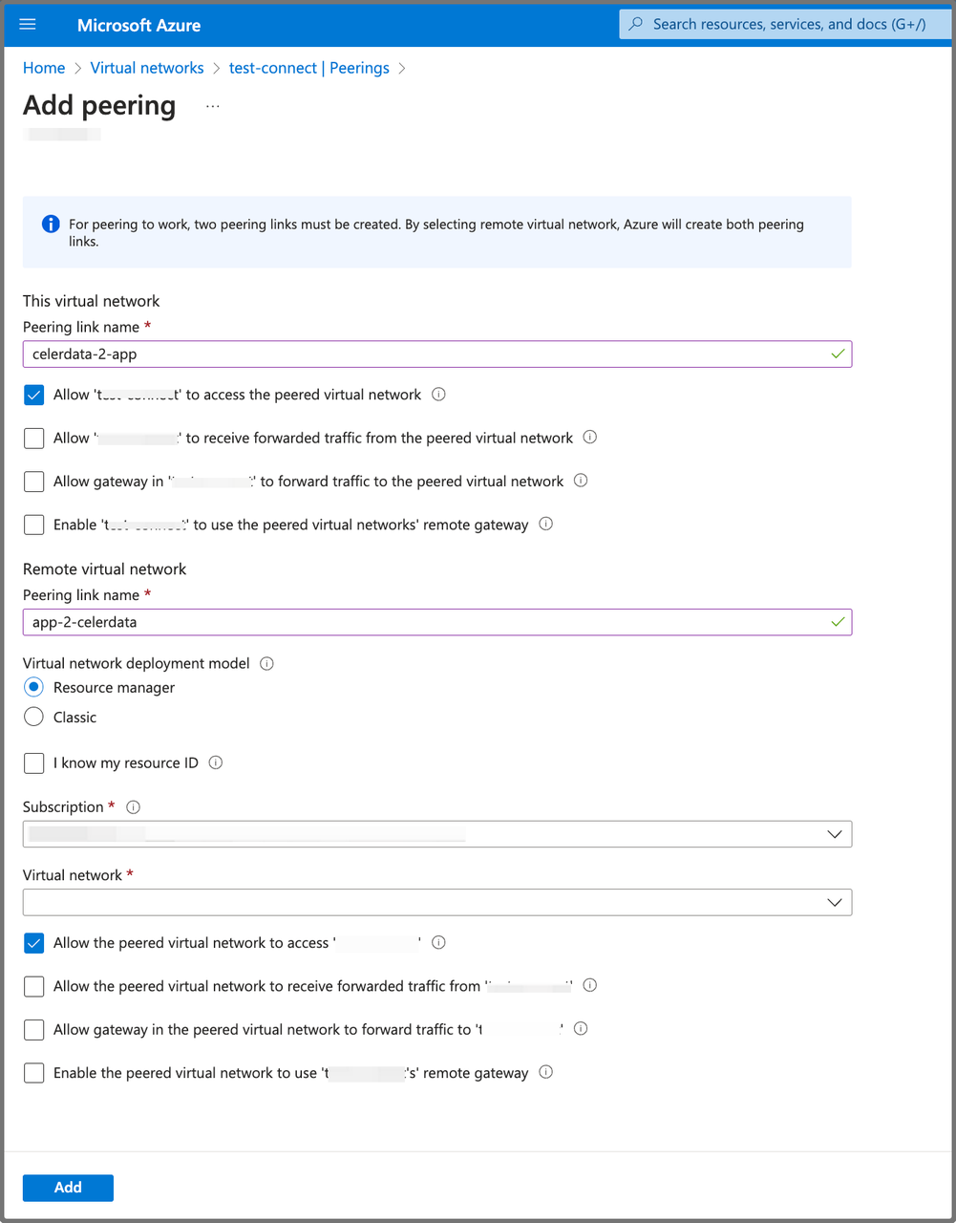Open 'test-connect | Peerings' breadcrumb

click(308, 68)
